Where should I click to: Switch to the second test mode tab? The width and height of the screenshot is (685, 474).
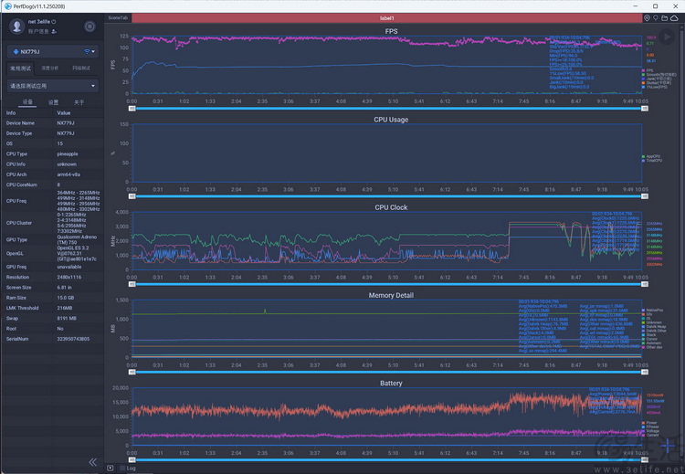50,68
